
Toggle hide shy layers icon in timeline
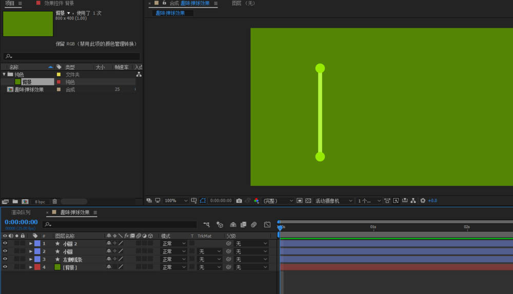pos(233,224)
